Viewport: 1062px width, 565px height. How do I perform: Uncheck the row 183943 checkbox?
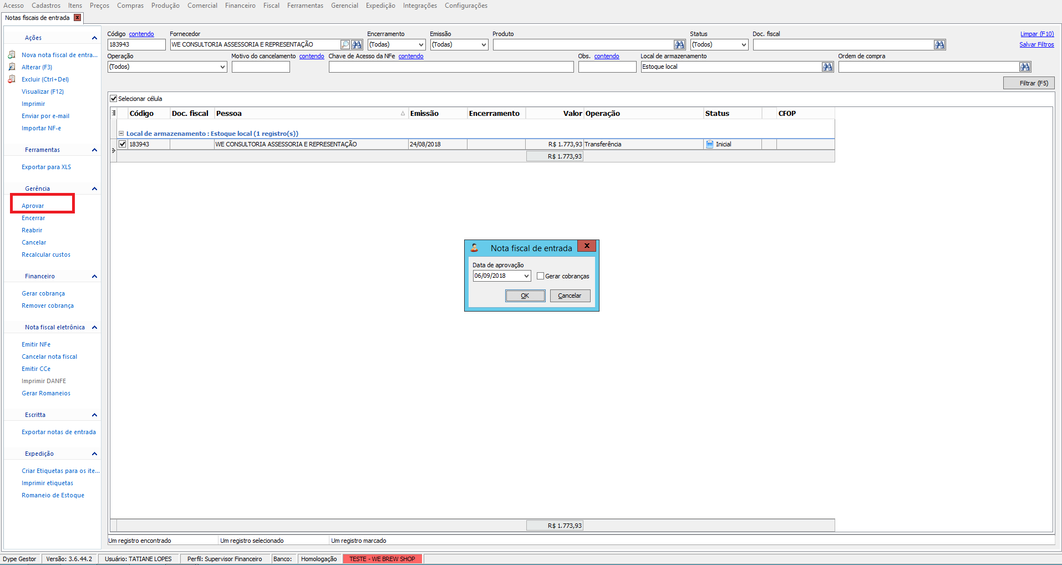(x=123, y=144)
